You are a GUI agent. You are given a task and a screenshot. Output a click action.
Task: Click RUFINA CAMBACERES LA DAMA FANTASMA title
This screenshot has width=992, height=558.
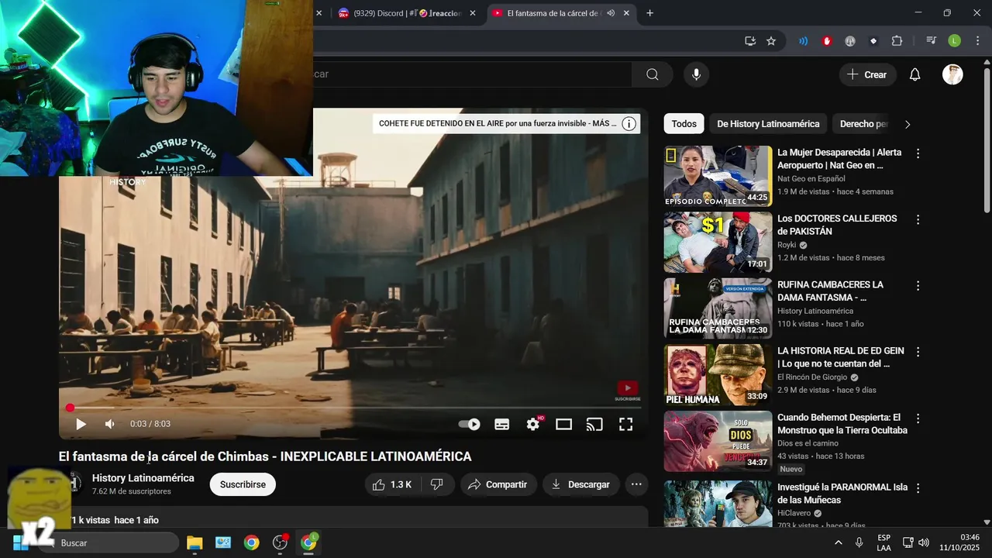830,291
